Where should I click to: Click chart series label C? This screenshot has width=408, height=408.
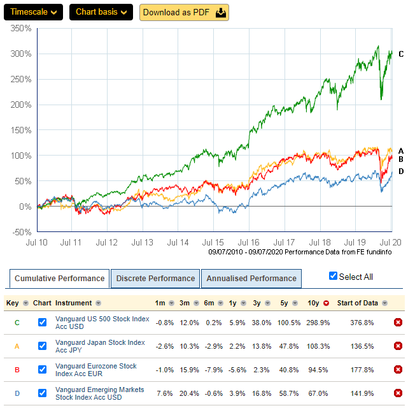(401, 54)
